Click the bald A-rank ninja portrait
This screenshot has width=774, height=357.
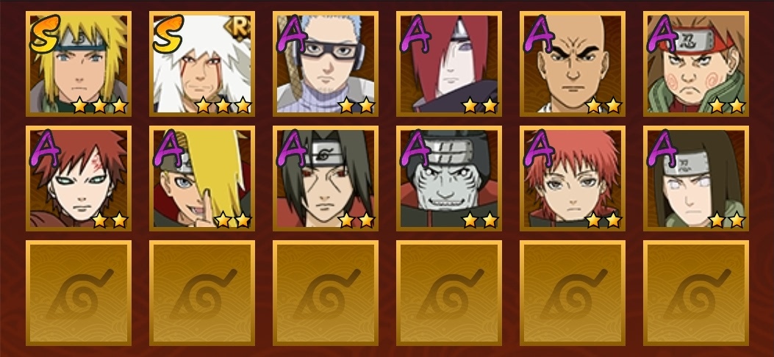coord(572,64)
